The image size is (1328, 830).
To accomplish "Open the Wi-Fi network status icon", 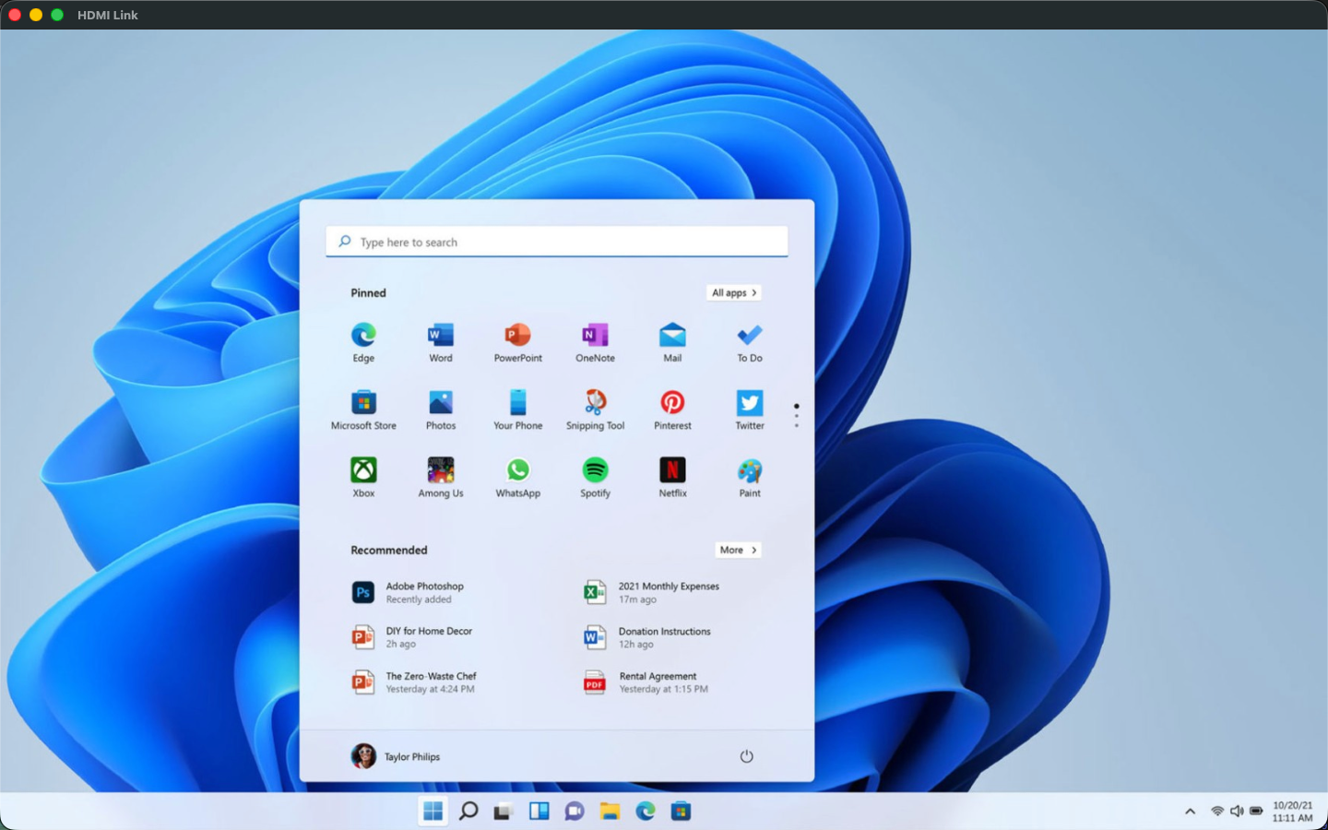I will point(1217,812).
